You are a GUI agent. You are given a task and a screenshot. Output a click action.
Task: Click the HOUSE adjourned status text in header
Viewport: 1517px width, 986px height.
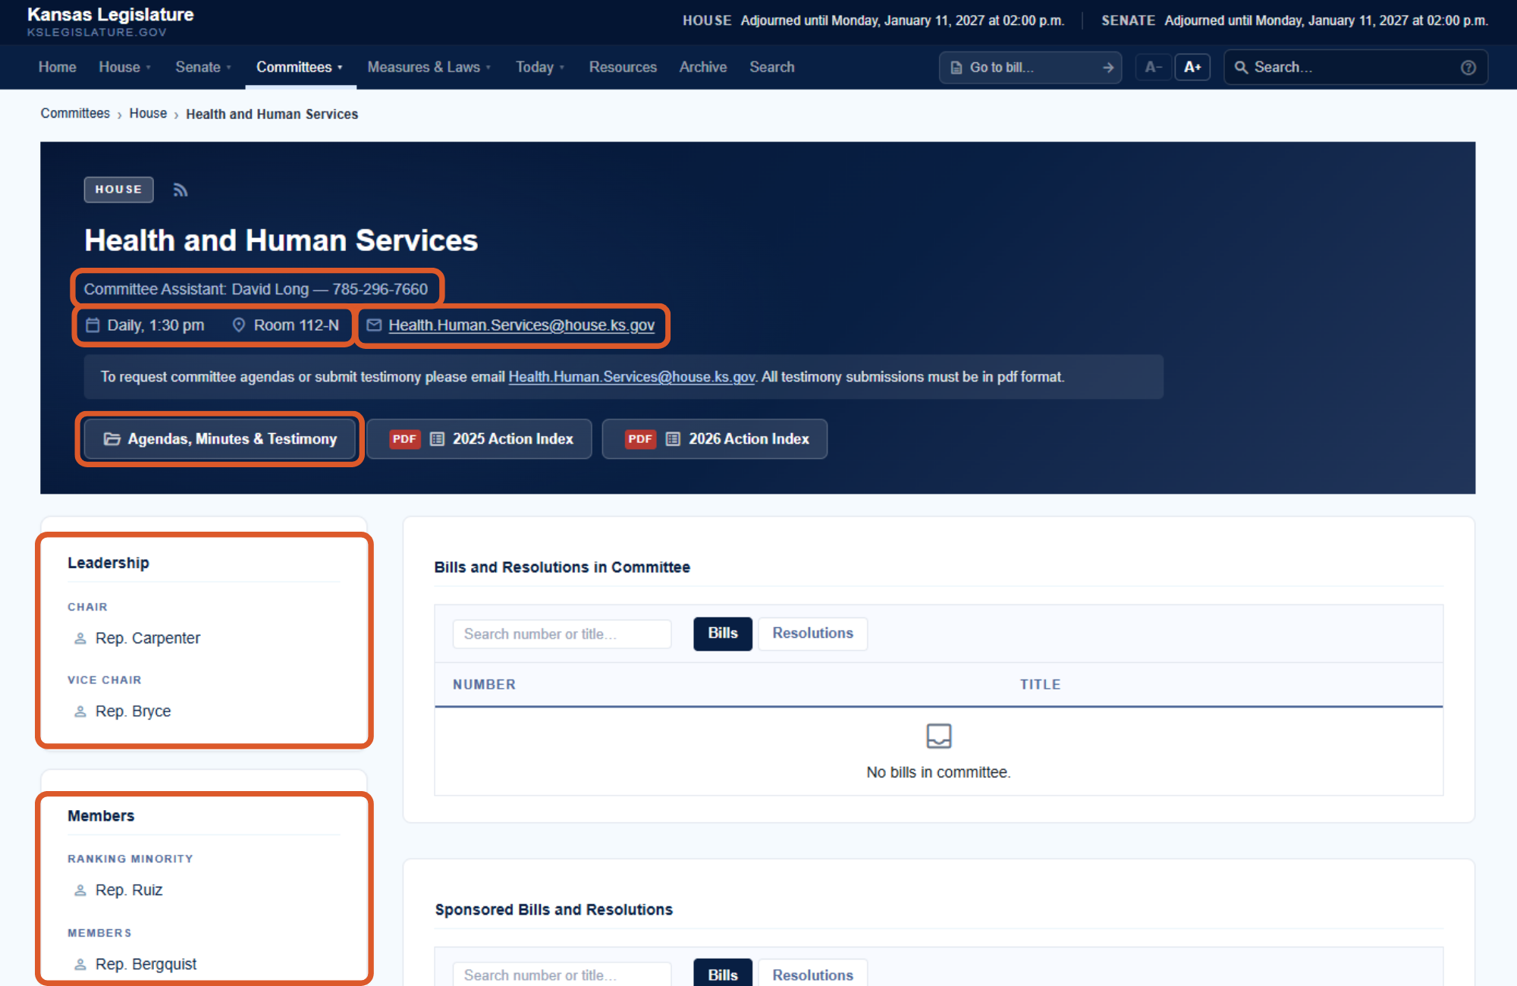pyautogui.click(x=873, y=21)
